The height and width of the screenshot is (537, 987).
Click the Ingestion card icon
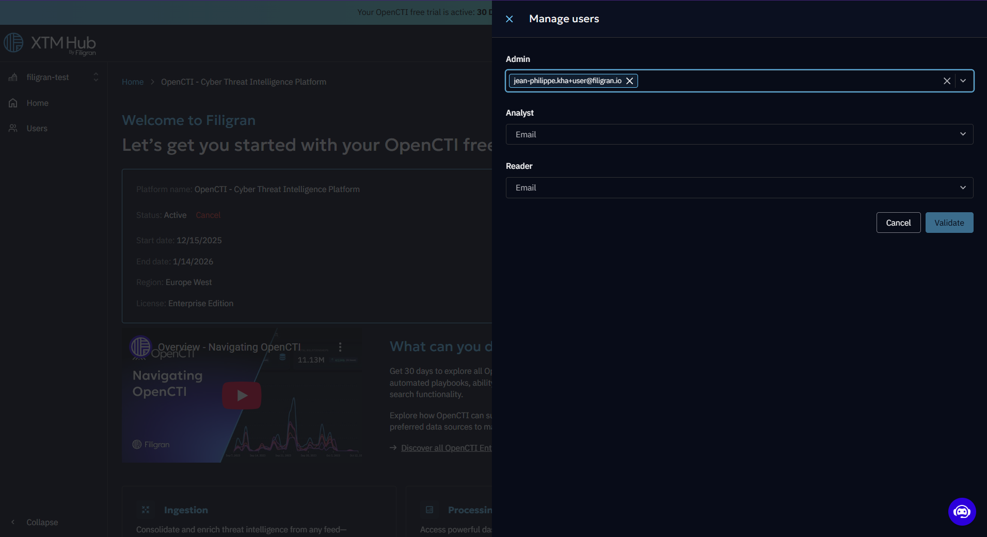point(146,510)
